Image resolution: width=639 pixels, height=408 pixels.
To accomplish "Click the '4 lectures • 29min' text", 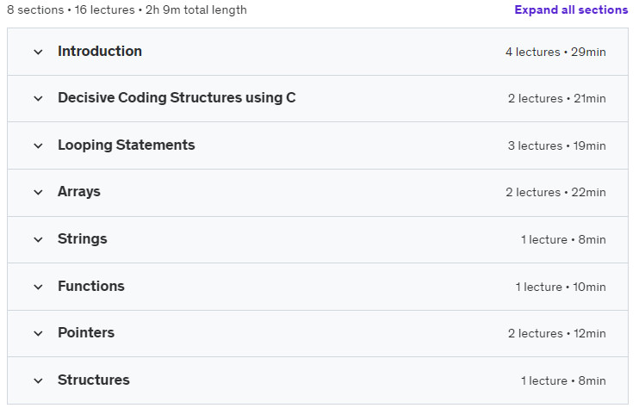I will coord(555,53).
